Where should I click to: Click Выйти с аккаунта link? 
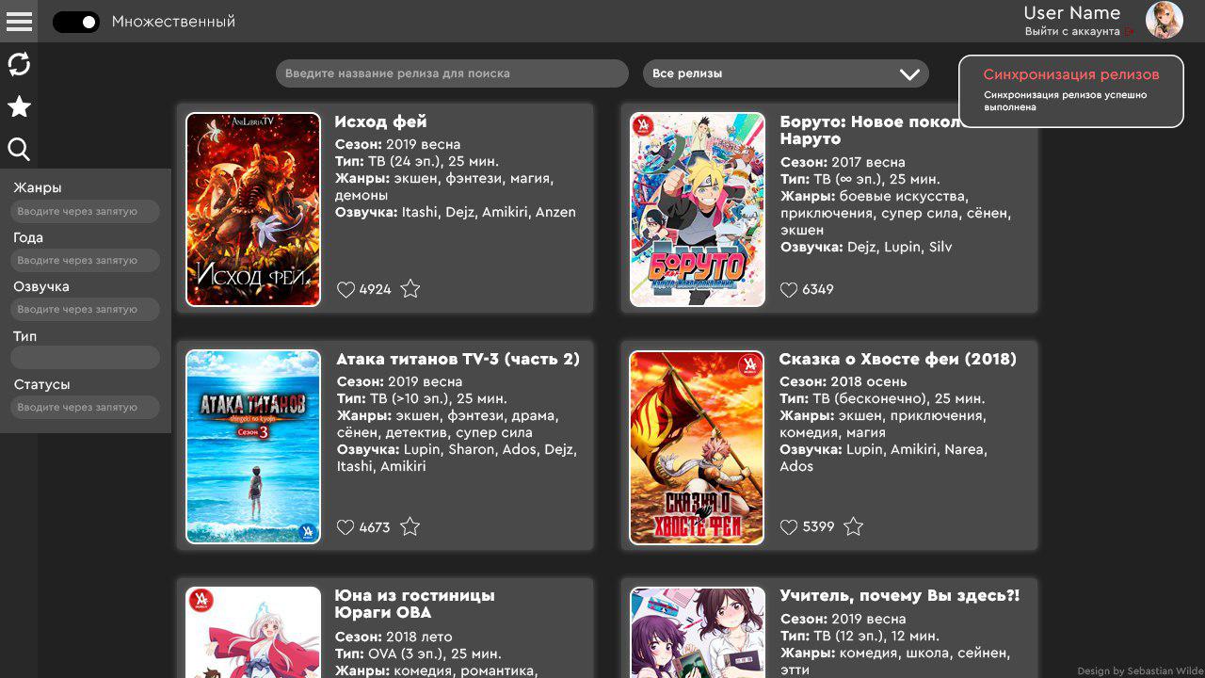pyautogui.click(x=1072, y=32)
